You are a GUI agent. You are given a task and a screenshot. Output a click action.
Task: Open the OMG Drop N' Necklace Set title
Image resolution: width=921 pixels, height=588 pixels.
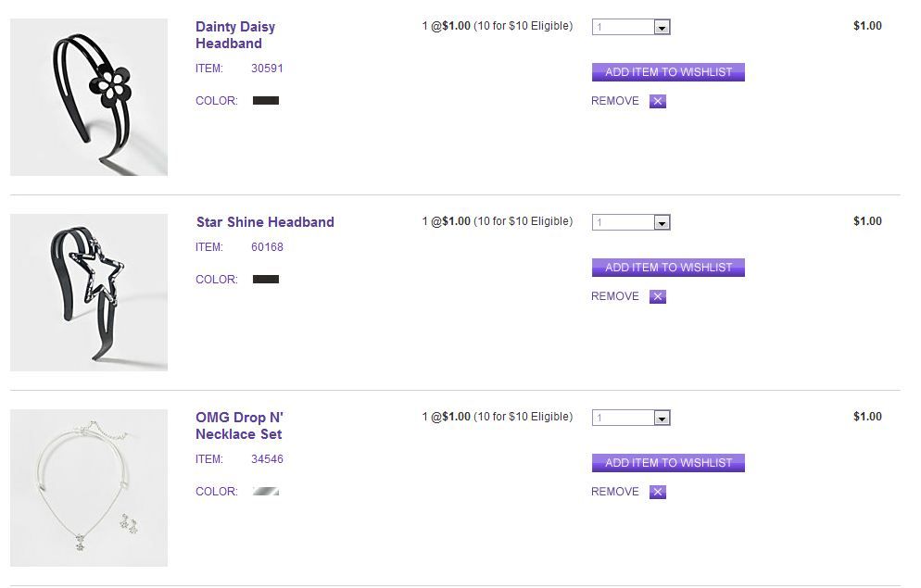[239, 426]
